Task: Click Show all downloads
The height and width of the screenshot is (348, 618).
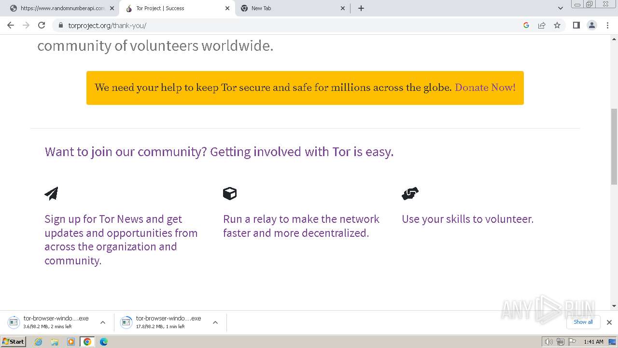Action: click(583, 322)
